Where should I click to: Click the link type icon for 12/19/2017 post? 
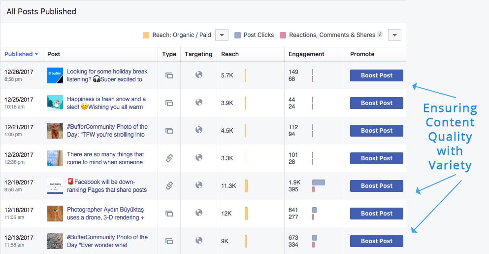click(169, 185)
